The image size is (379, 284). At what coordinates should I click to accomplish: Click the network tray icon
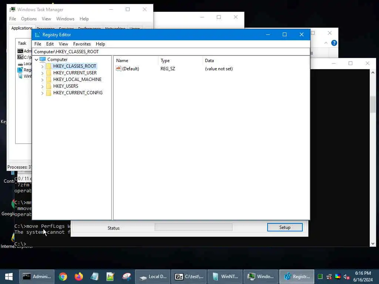tap(329, 277)
